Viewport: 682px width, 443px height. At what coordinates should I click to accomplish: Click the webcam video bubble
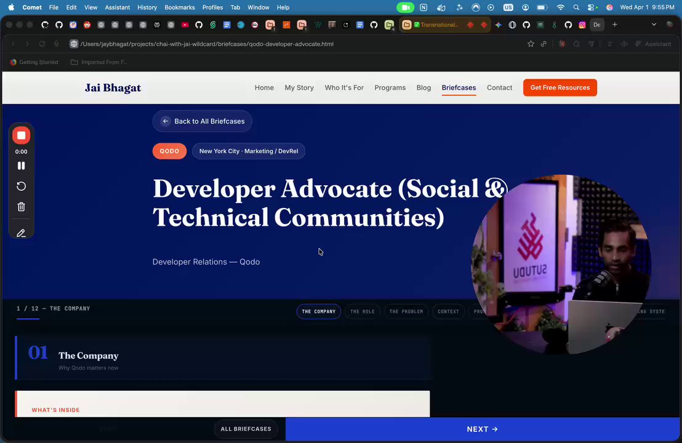tap(561, 265)
